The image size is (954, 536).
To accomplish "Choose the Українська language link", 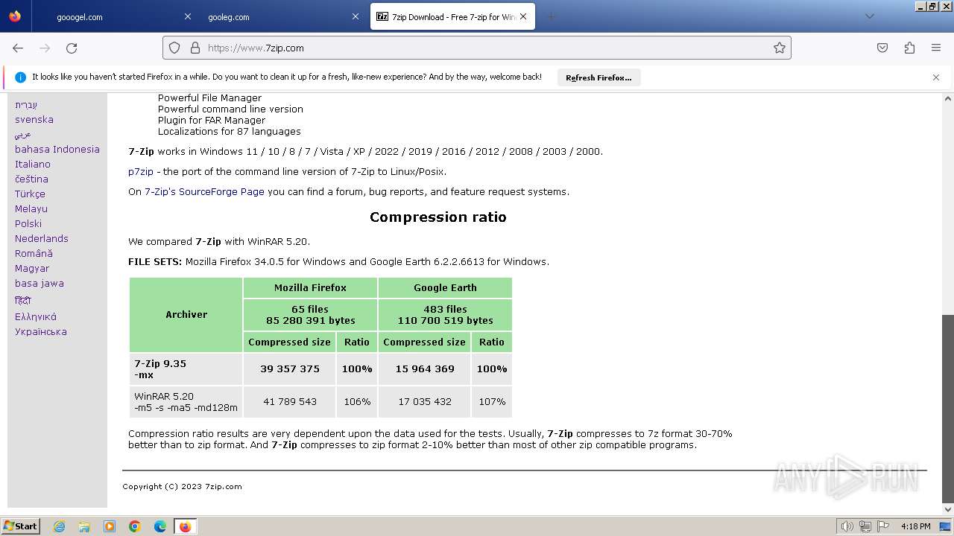I will tap(41, 331).
